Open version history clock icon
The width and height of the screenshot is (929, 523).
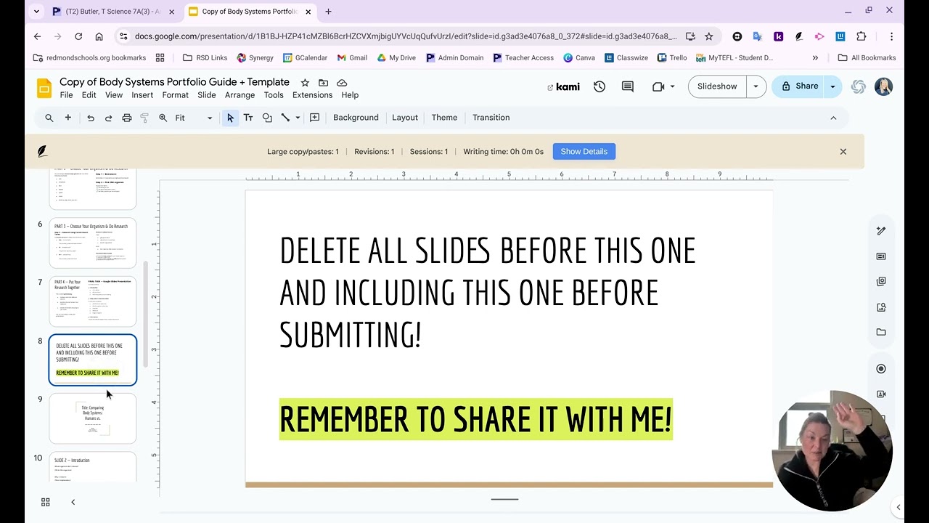[x=599, y=86]
